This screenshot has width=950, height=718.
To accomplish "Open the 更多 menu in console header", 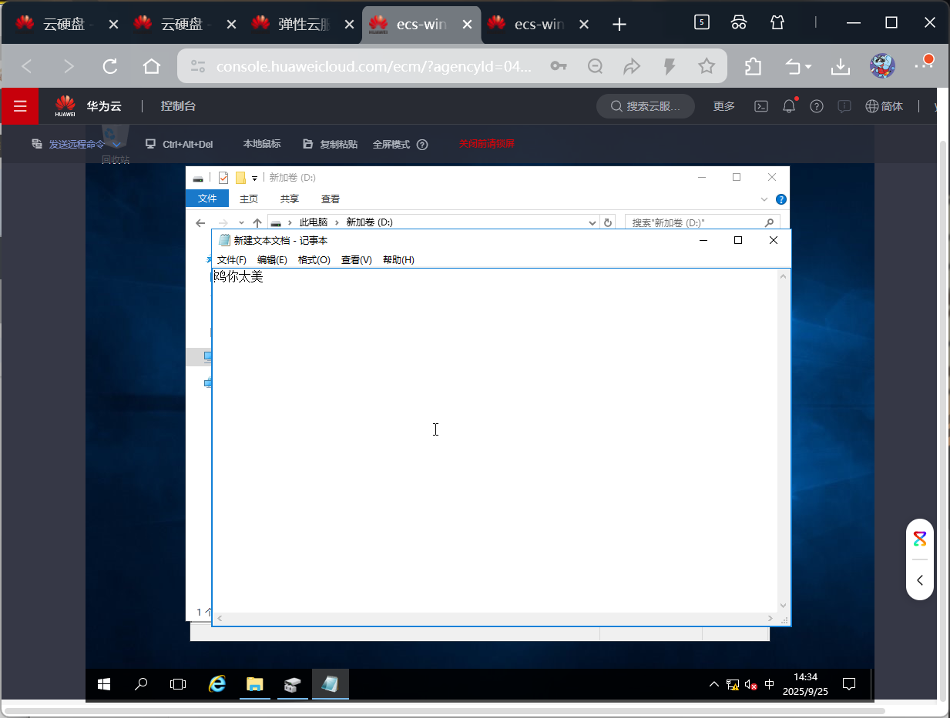I will click(x=724, y=106).
